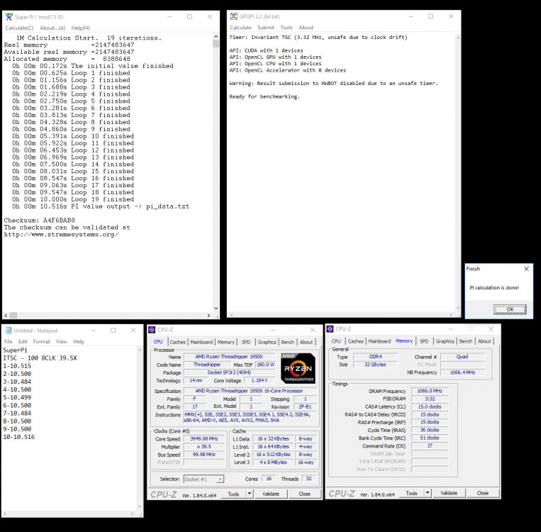
Task: Click the left CPU-Z window title icon
Action: tap(152, 330)
